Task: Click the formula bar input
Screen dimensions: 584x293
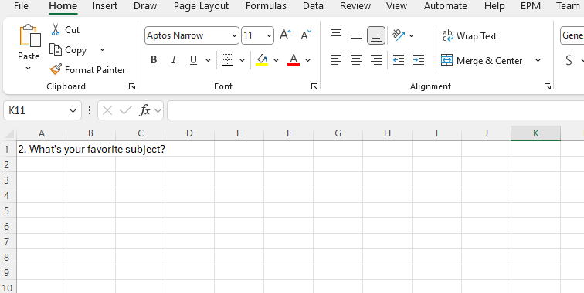Action: pos(375,110)
